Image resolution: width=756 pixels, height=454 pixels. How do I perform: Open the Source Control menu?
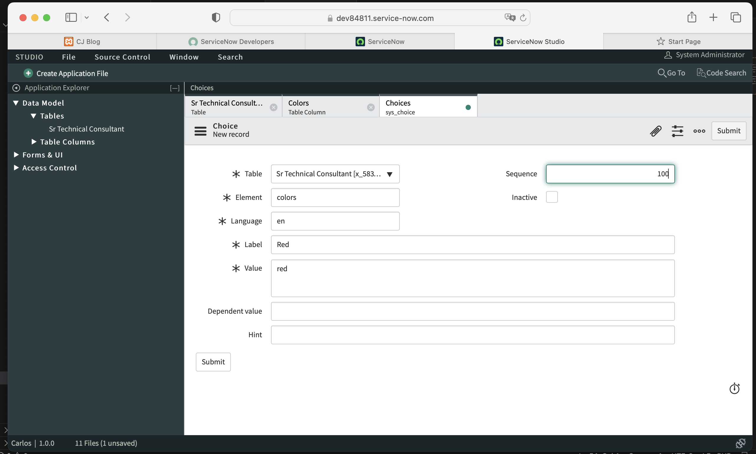coord(122,57)
